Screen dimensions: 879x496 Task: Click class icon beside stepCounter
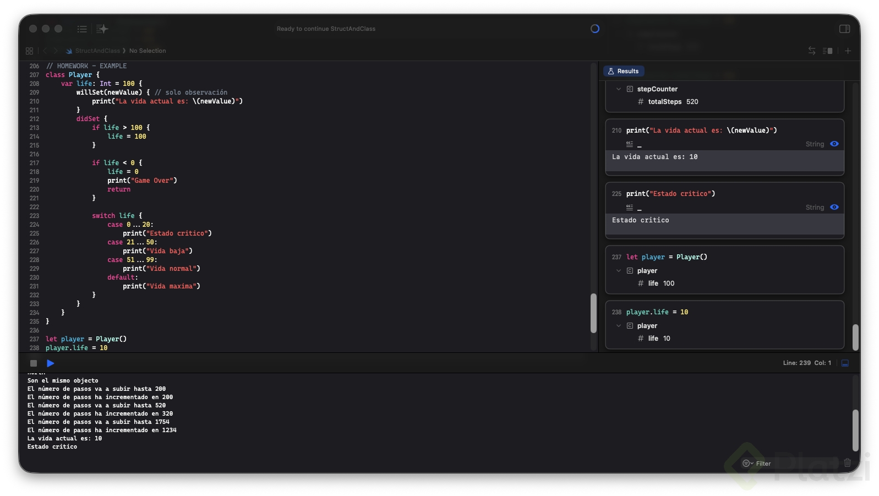click(630, 89)
